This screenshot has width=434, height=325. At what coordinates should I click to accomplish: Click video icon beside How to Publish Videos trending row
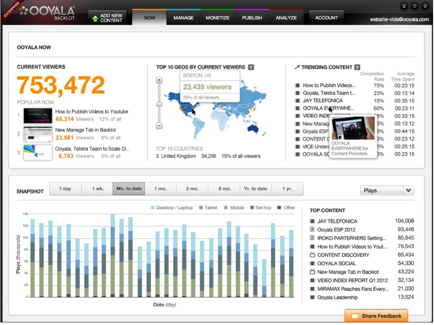coord(297,85)
